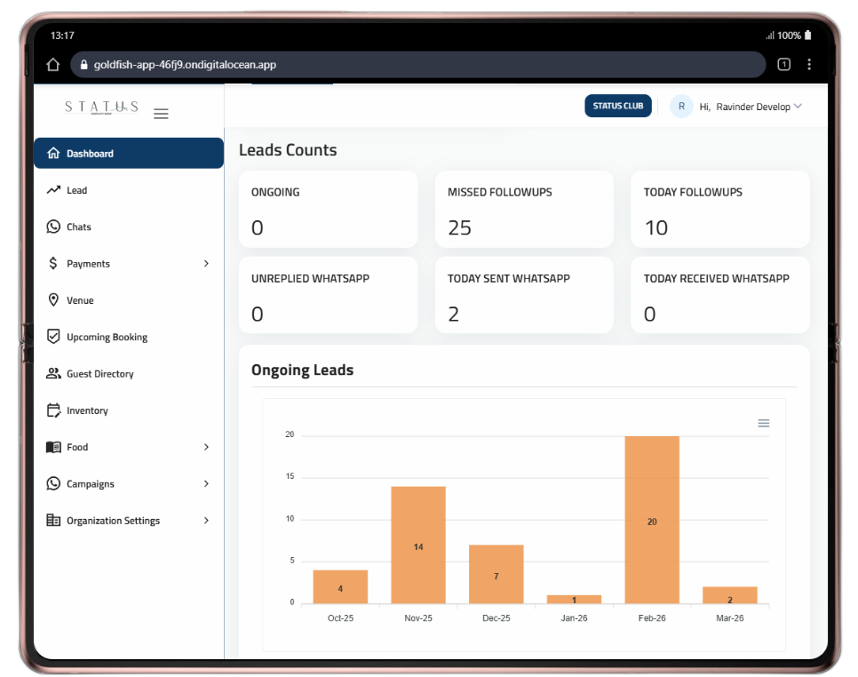The width and height of the screenshot is (858, 677).
Task: Select the Inventory calendar icon
Action: [55, 410]
